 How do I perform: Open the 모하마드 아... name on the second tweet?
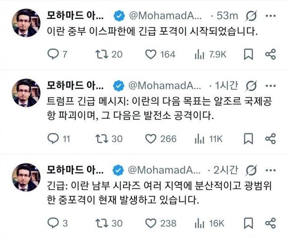tap(75, 86)
